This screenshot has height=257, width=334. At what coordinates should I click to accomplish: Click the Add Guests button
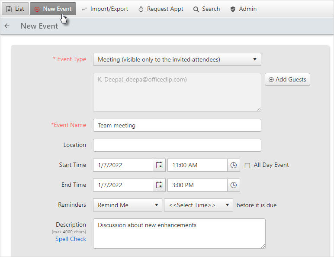pos(287,79)
